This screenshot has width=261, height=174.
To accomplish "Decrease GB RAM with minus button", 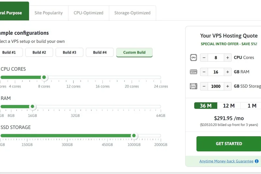I will [x=204, y=72].
